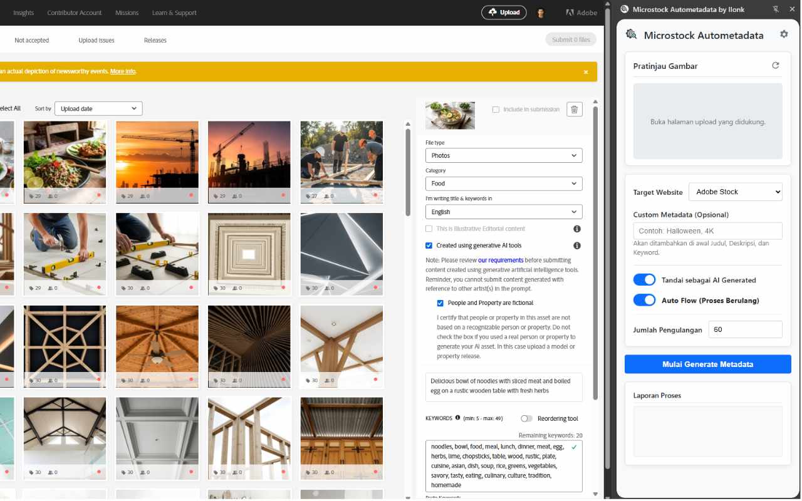
Task: Uncheck Created using generative AI tools
Action: pos(429,246)
